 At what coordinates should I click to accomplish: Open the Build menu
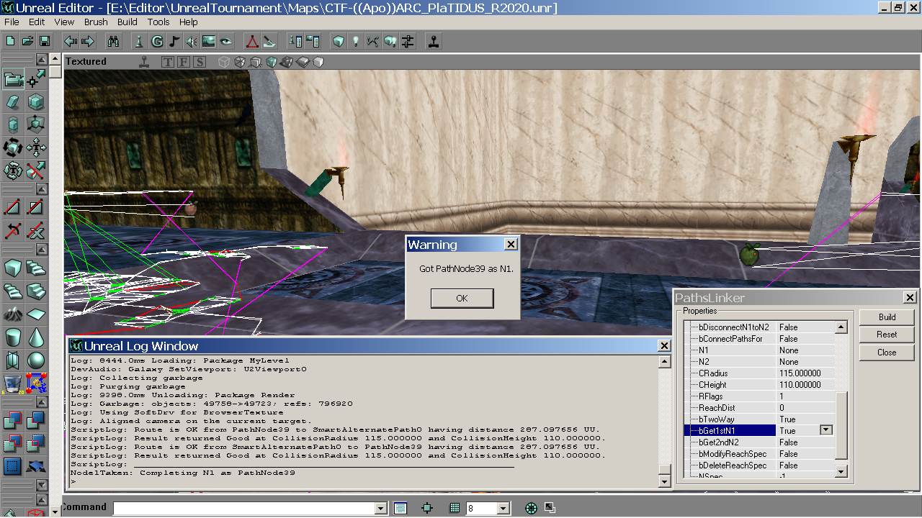(127, 22)
